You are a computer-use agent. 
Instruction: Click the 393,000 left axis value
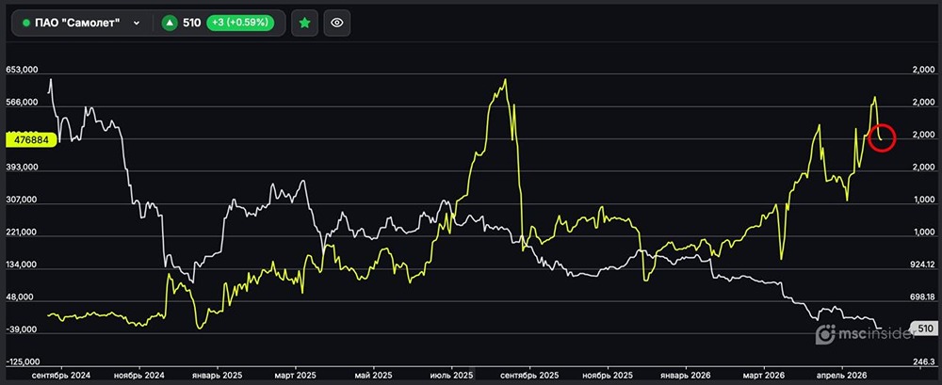pos(23,168)
